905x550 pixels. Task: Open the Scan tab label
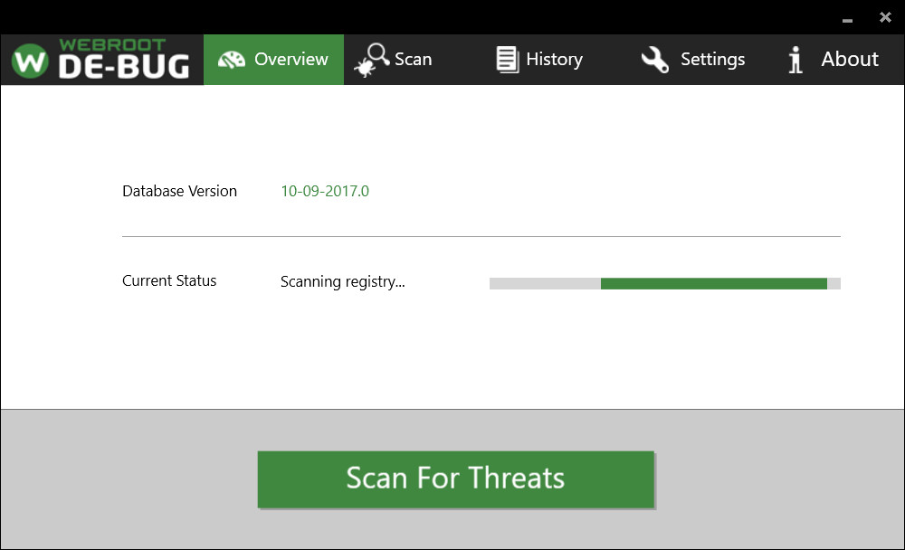coord(414,60)
